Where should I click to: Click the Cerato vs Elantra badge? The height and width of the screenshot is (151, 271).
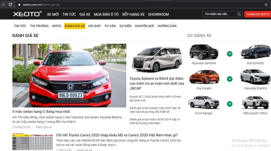point(230,79)
